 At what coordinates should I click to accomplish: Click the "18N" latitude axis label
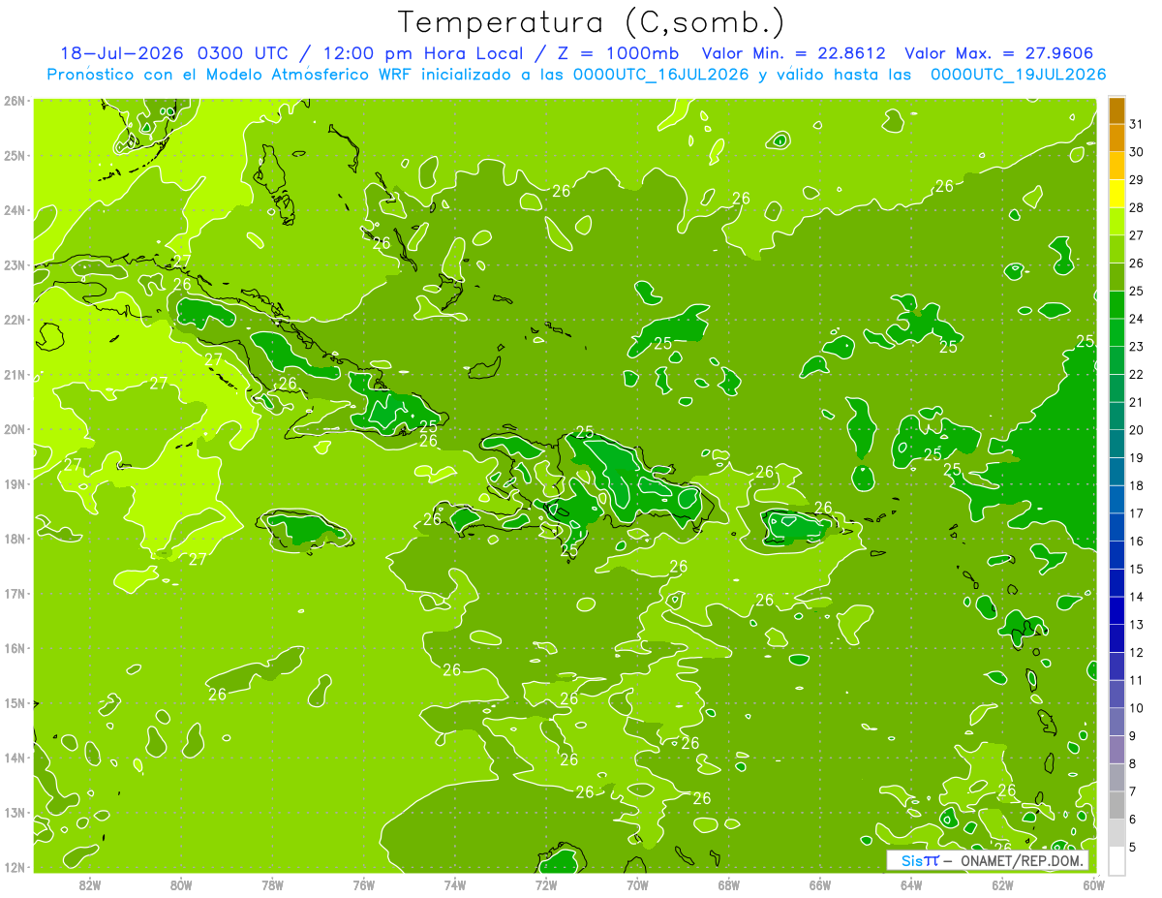point(15,539)
